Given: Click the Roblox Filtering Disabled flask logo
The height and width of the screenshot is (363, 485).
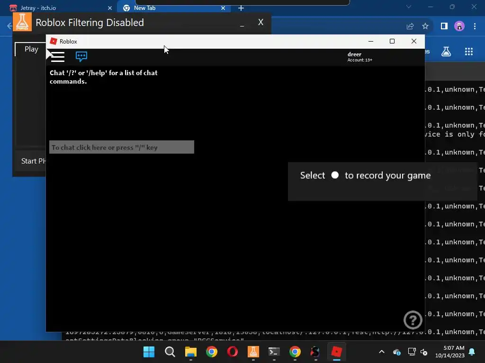Looking at the screenshot, I should pyautogui.click(x=22, y=22).
